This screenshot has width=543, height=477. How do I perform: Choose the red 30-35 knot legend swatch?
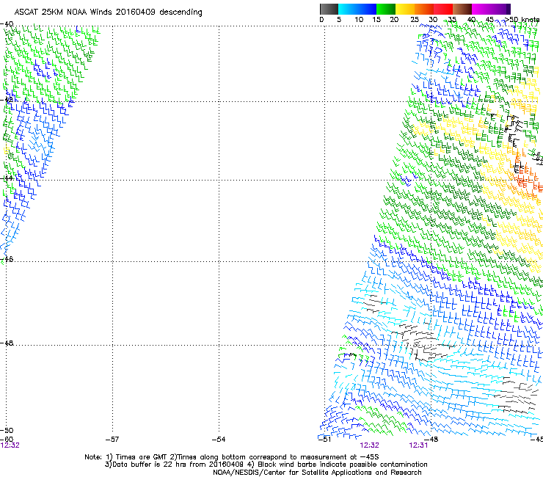443,9
